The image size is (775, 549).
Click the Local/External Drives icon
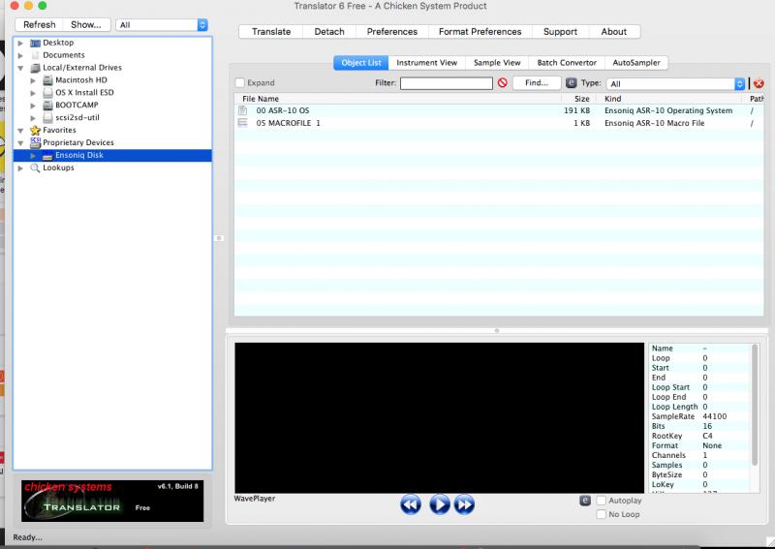[35, 68]
